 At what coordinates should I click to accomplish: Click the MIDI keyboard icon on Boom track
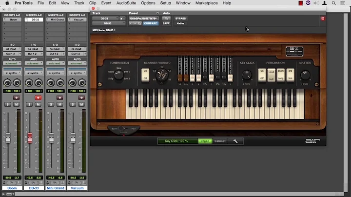[x=19, y=183]
